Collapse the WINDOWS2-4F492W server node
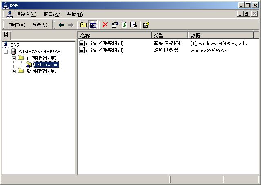This screenshot has width=261, height=185. (6, 52)
